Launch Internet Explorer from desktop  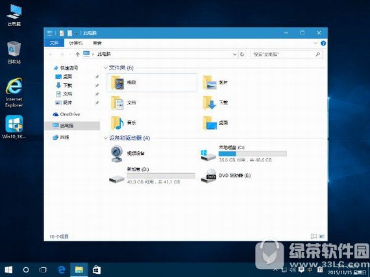[14, 92]
